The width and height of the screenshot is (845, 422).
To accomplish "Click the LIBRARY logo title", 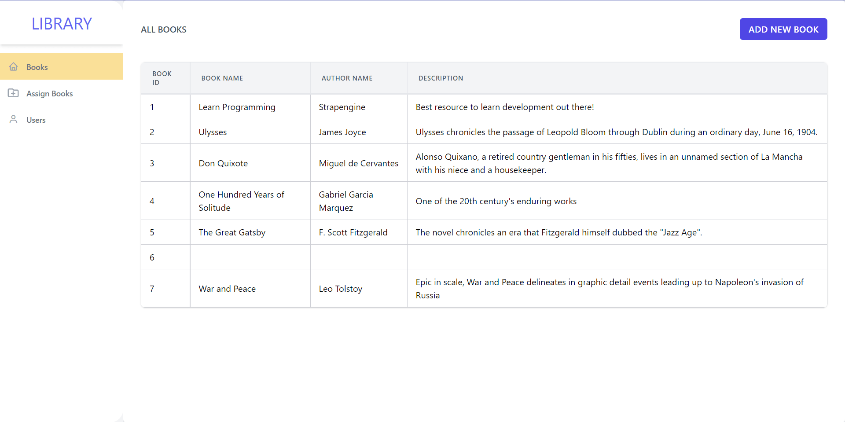I will 62,24.
